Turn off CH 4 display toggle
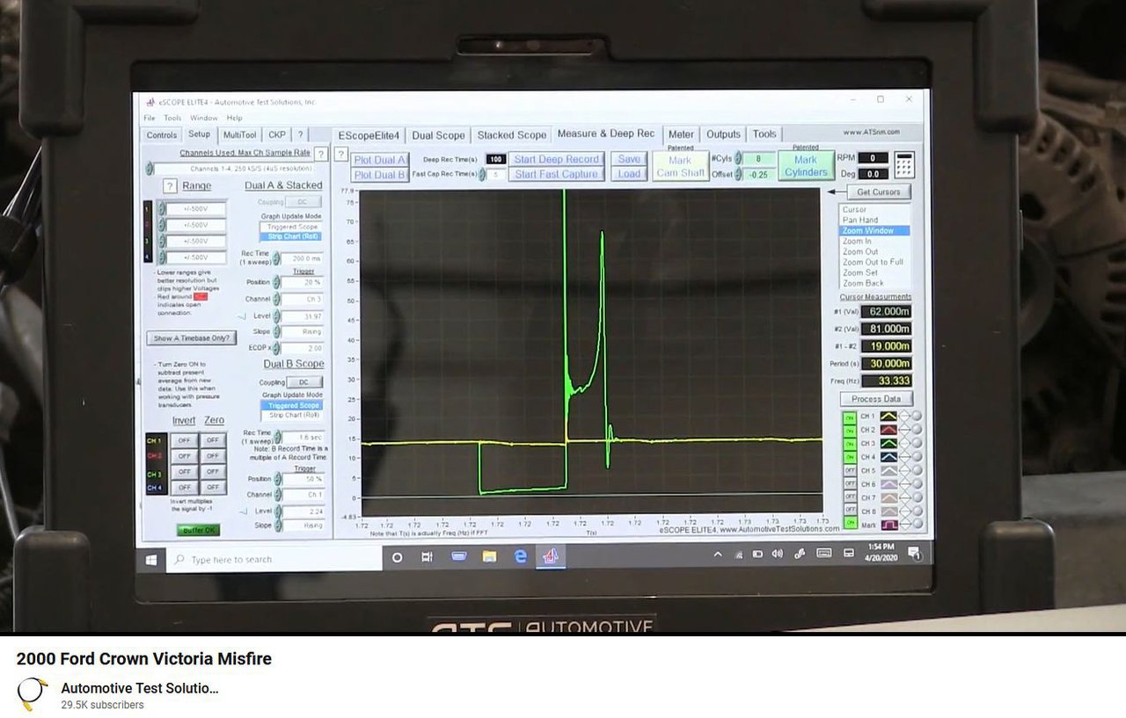The width and height of the screenshot is (1126, 718). [x=850, y=457]
